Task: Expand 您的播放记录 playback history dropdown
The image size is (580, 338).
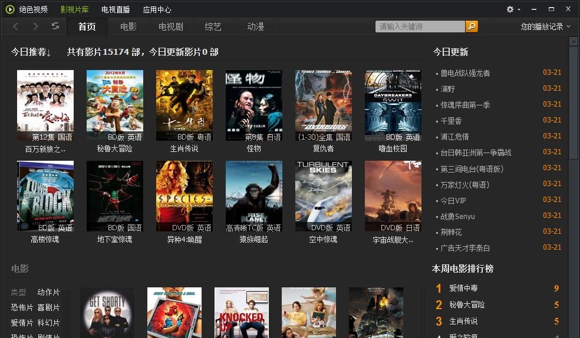Action: [546, 26]
